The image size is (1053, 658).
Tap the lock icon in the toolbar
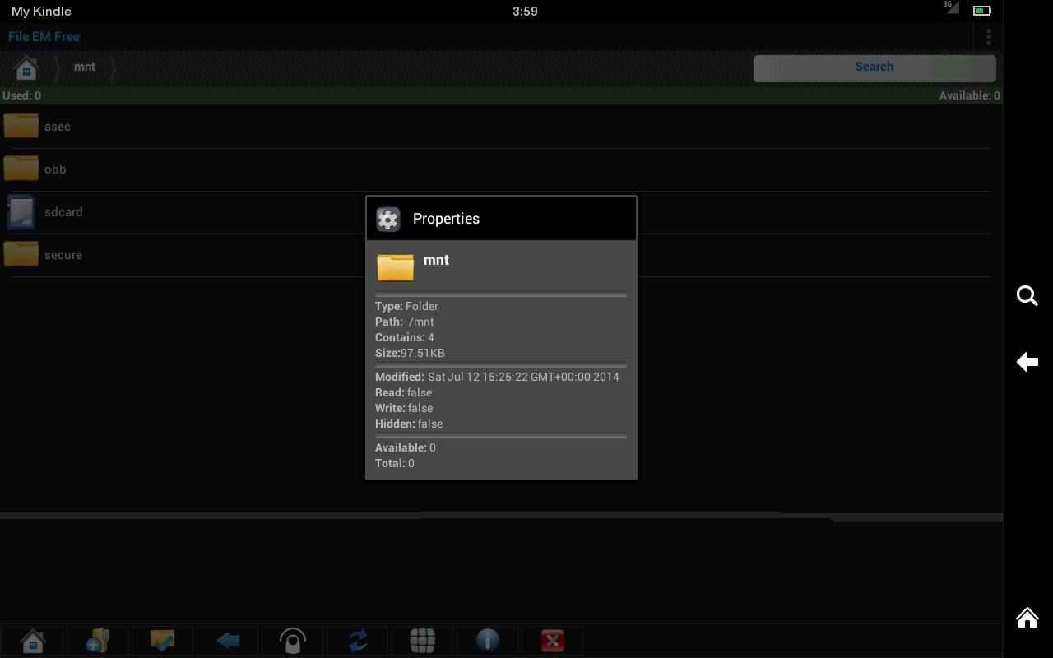pos(292,640)
